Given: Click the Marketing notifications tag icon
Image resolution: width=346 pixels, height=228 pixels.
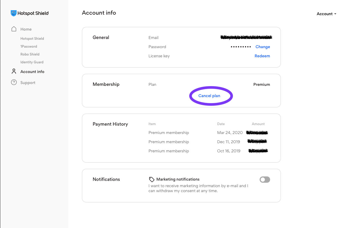Looking at the screenshot, I should point(152,179).
